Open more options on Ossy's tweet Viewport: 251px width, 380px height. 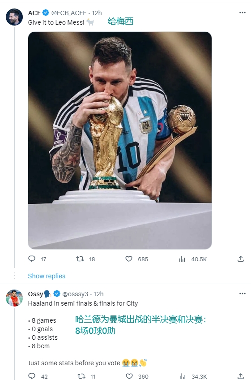pyautogui.click(x=242, y=294)
